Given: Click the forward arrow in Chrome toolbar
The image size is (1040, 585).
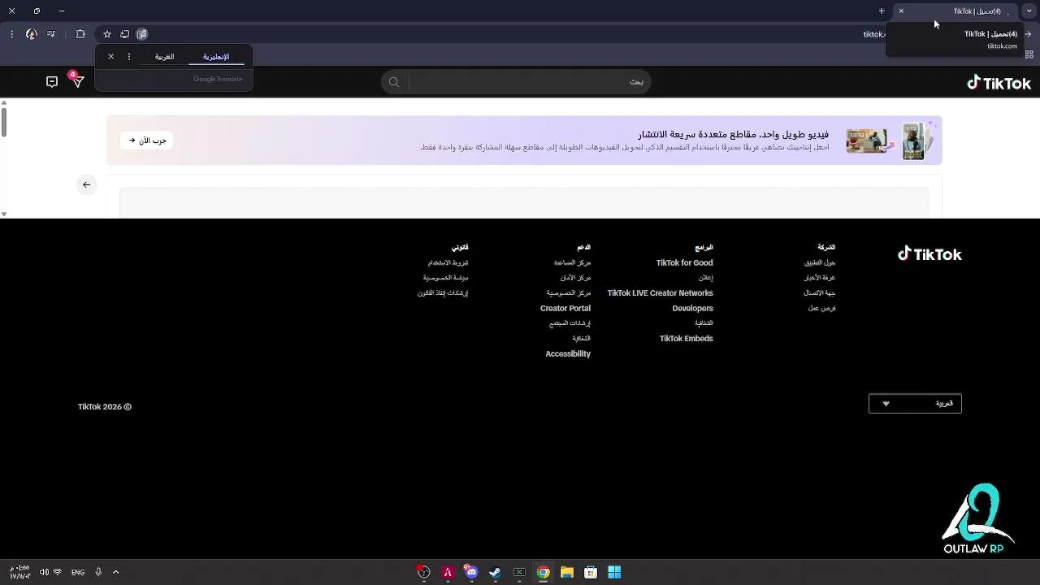Looking at the screenshot, I should (x=1028, y=34).
